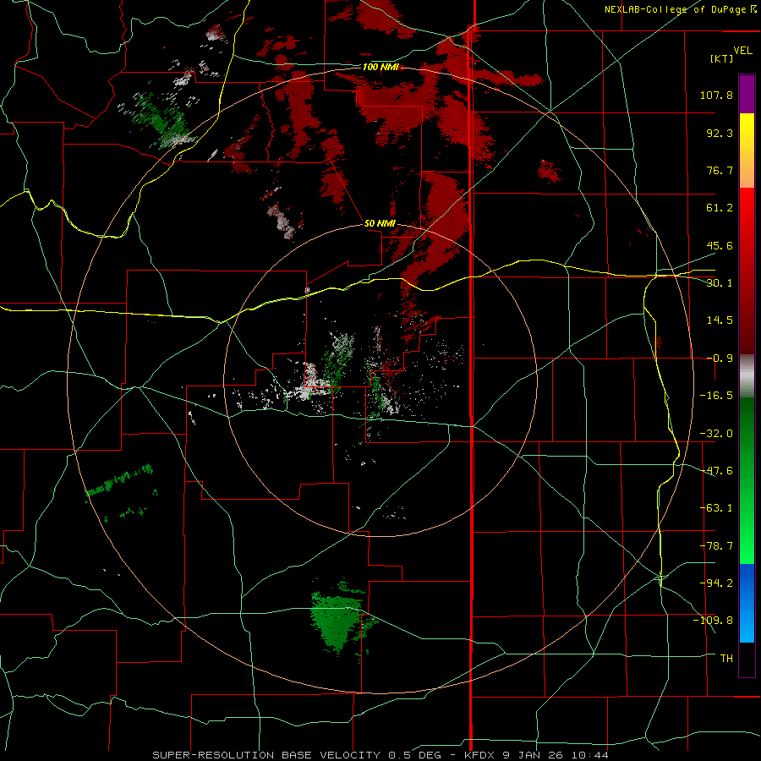Click the 92.3 velocity legend value
Screen dimensions: 761x761
tap(720, 133)
